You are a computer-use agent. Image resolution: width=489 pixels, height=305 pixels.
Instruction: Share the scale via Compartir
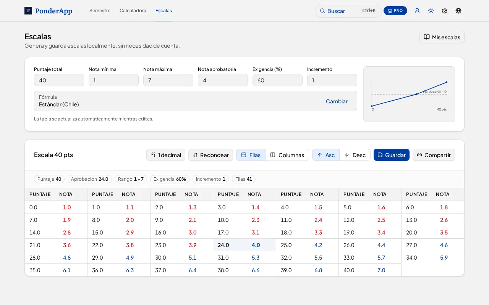434,155
